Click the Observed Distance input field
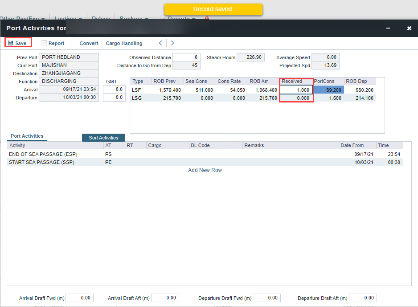 pyautogui.click(x=186, y=57)
